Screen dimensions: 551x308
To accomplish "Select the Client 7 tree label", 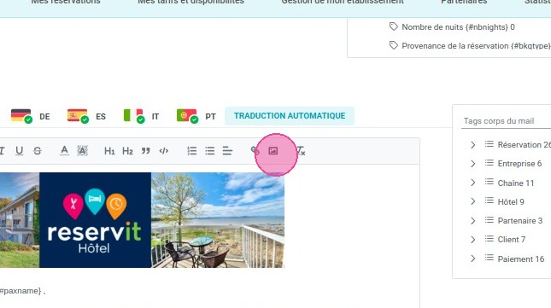I will 512,240.
